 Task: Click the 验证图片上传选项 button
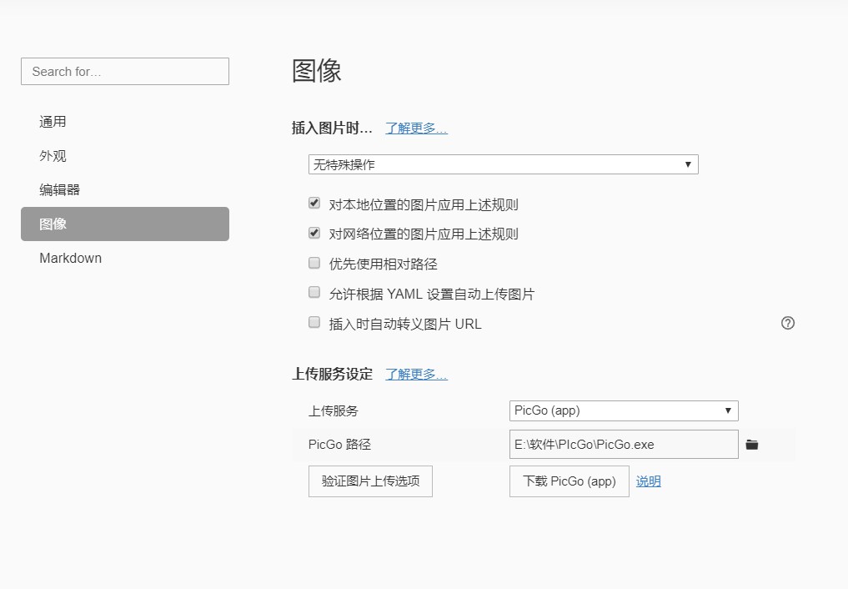(x=370, y=481)
